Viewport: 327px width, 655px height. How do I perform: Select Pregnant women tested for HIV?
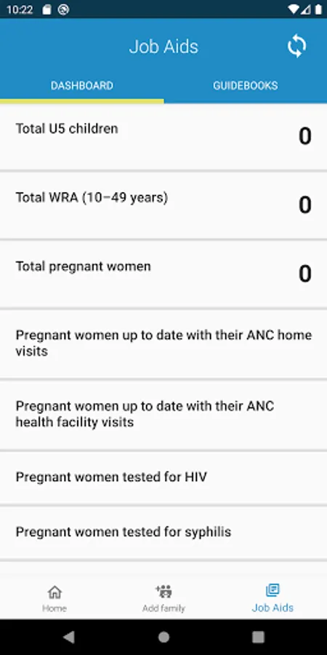point(163,477)
